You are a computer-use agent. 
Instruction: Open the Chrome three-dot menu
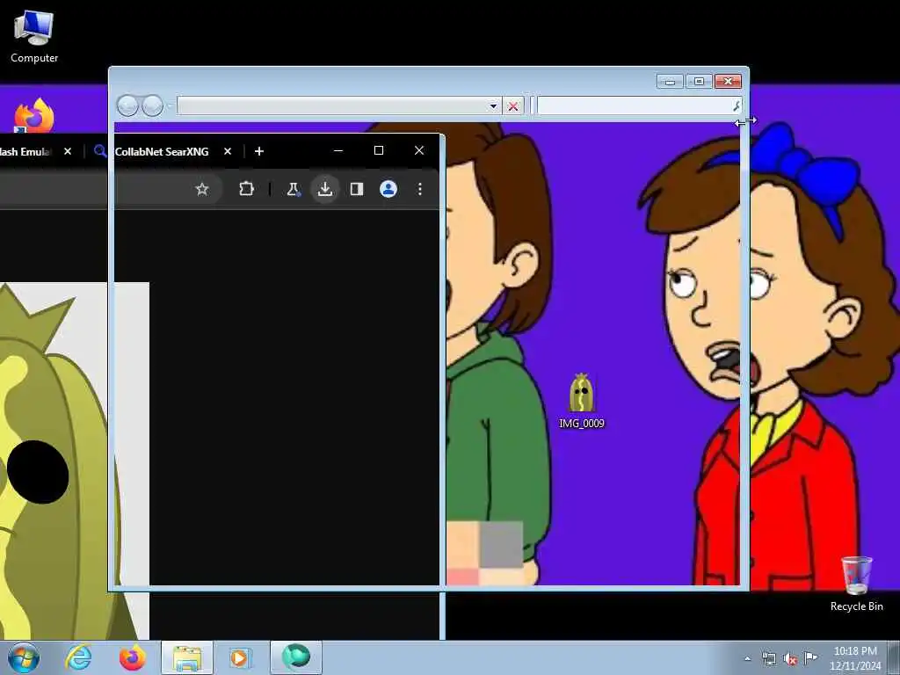[x=420, y=189]
